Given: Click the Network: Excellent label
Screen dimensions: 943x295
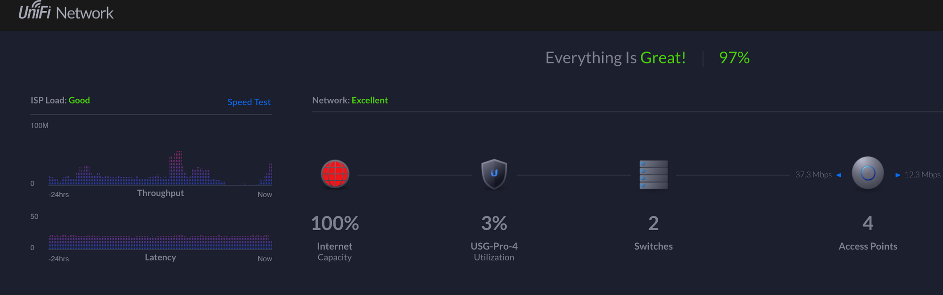Looking at the screenshot, I should pyautogui.click(x=350, y=100).
